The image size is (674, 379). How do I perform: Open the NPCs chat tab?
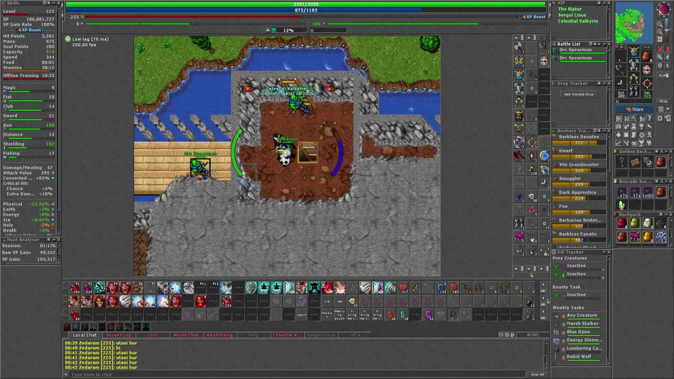point(354,335)
